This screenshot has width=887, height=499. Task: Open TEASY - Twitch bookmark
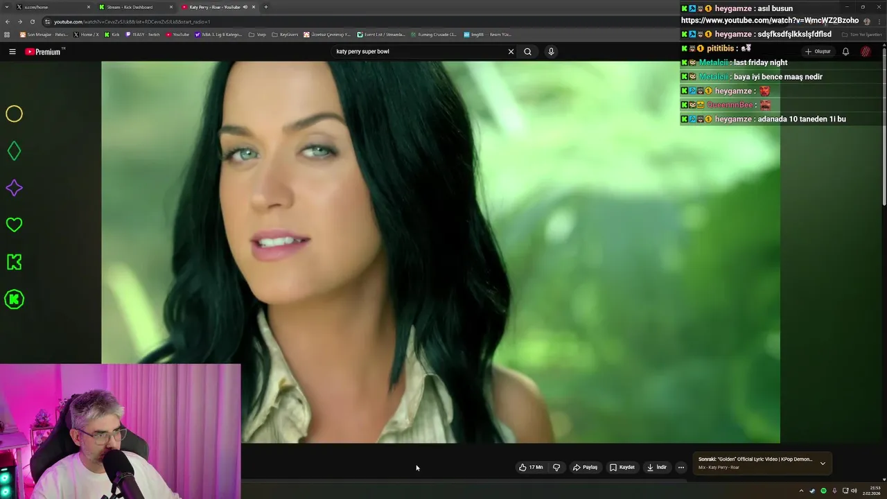(x=143, y=34)
